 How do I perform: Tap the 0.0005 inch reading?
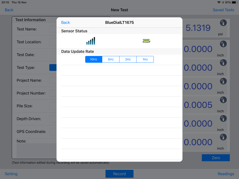[198, 105]
